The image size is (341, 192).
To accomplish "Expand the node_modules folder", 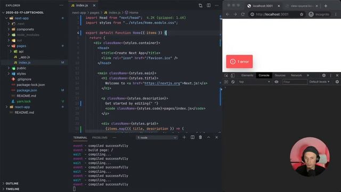I will [x=28, y=35].
